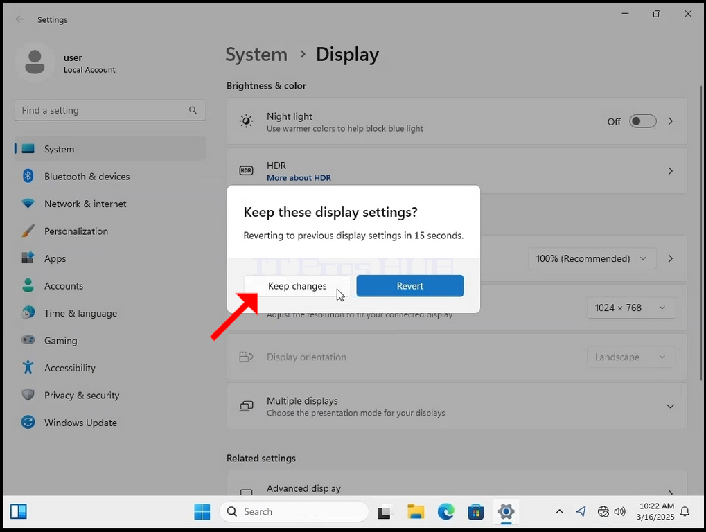Click the search magnifier in Find a setting
Viewport: 706px width, 532px height.
click(193, 110)
